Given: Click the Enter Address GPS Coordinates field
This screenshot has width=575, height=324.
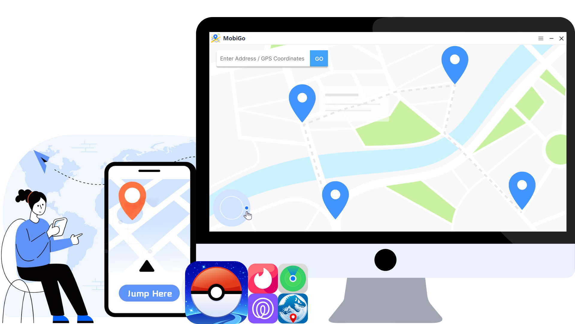Looking at the screenshot, I should point(262,58).
